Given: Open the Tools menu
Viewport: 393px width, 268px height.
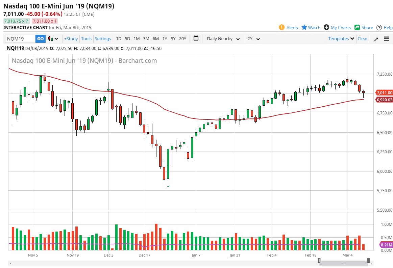Looking at the screenshot, I should 86,38.
